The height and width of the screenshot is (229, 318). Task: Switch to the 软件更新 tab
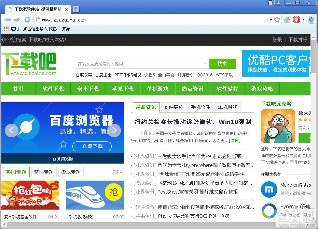coord(174,107)
